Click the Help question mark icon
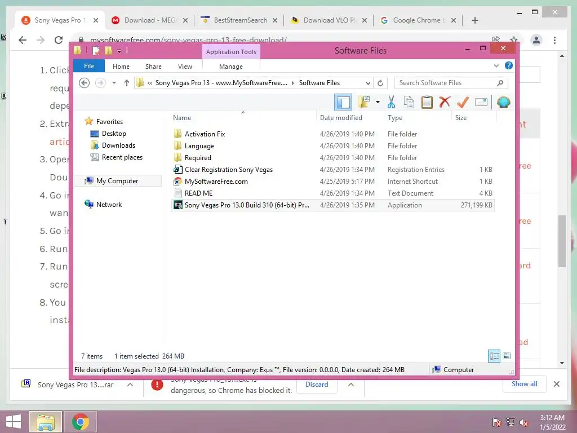The height and width of the screenshot is (433, 577). pos(509,65)
